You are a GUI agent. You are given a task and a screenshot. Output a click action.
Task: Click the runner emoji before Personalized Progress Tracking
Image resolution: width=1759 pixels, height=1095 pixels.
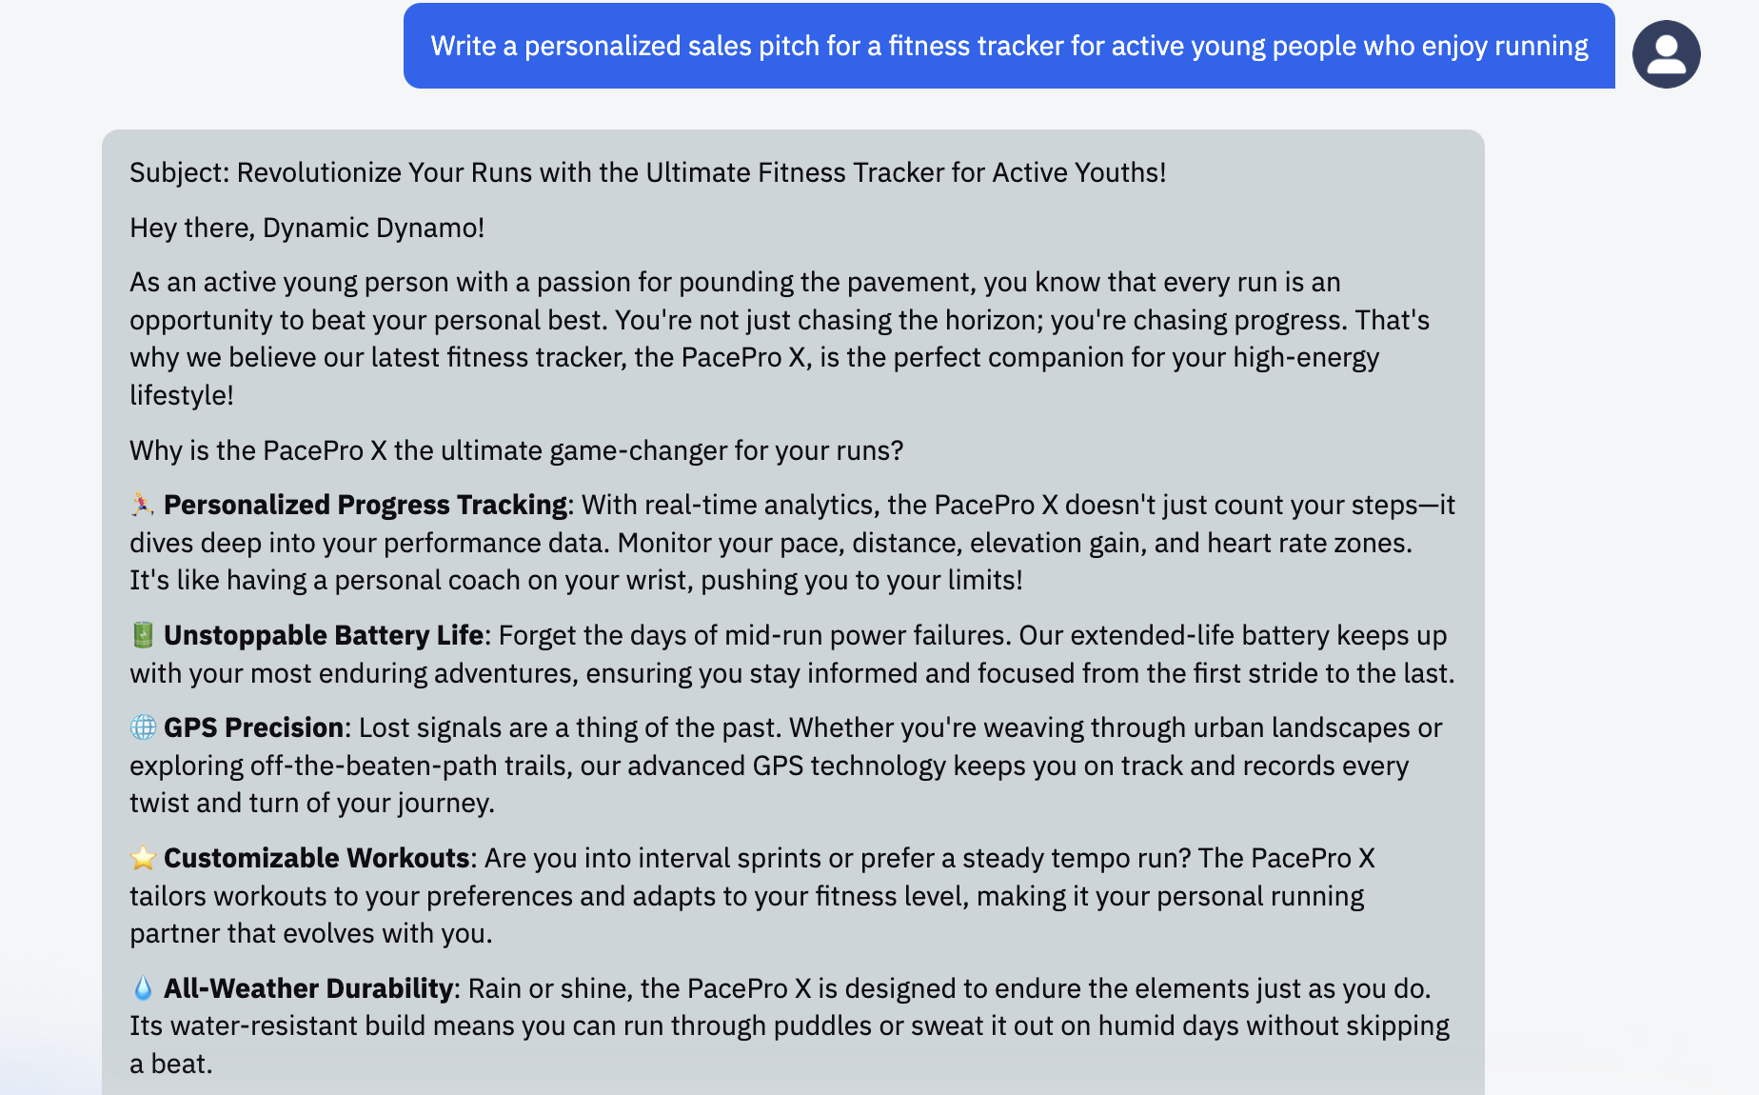[x=143, y=505]
